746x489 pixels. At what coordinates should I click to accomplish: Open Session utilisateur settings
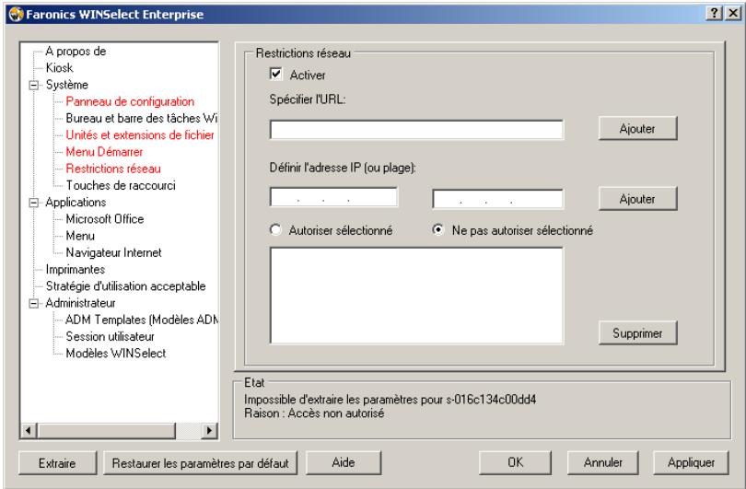(110, 337)
